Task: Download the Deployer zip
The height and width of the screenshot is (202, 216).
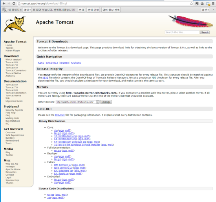Action: coord(56,156)
